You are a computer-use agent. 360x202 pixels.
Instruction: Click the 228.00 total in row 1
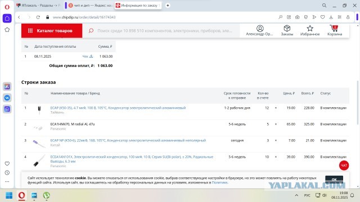pyautogui.click(x=309, y=108)
